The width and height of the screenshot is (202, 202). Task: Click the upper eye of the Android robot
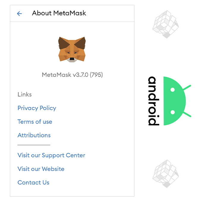coord(172,90)
